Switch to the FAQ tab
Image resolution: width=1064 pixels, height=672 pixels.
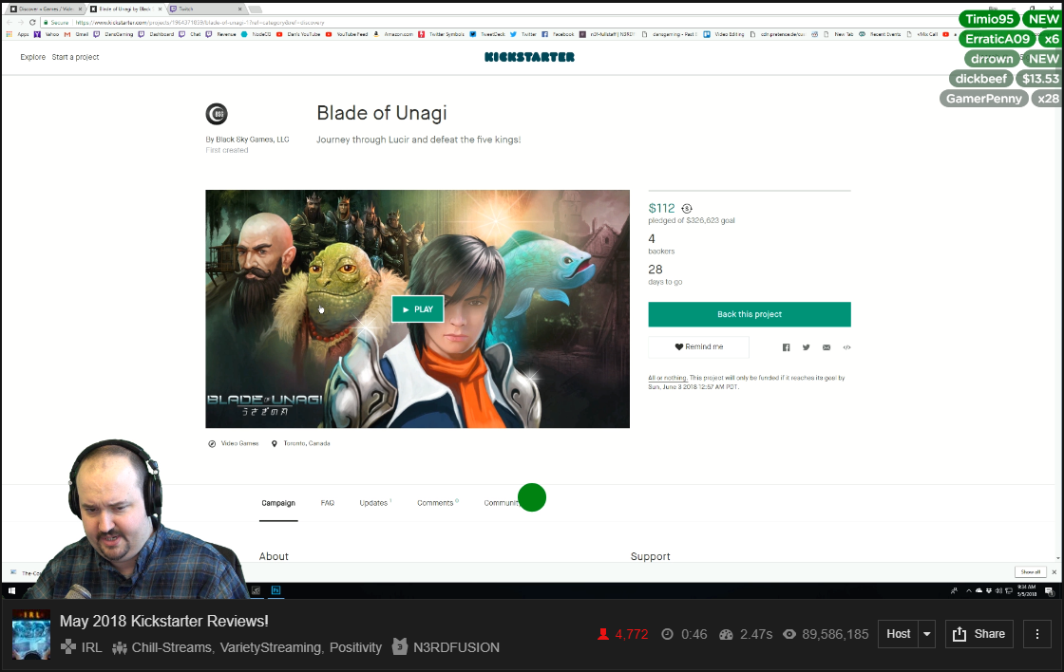click(327, 503)
